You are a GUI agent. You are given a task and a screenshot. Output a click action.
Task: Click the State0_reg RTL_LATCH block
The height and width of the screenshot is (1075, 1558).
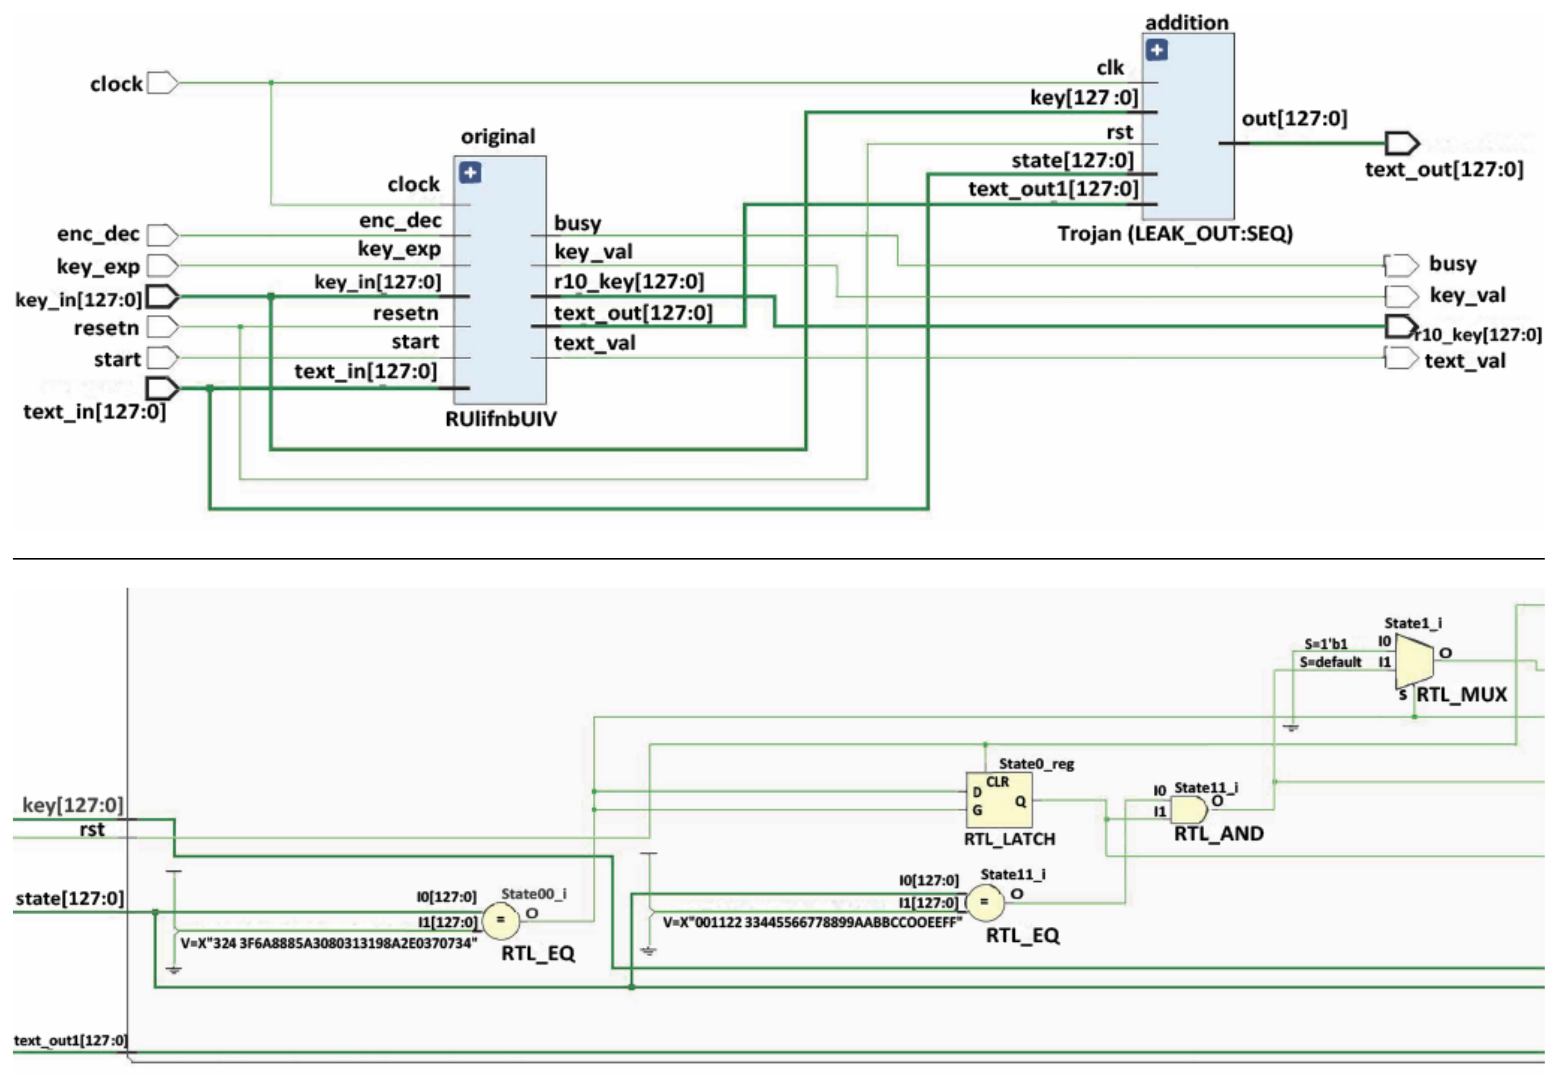(x=999, y=800)
